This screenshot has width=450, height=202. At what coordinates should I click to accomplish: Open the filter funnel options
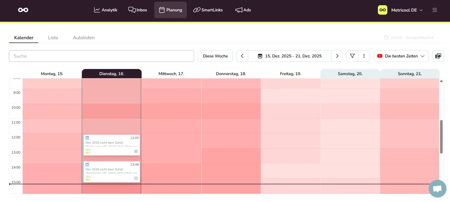(x=352, y=56)
